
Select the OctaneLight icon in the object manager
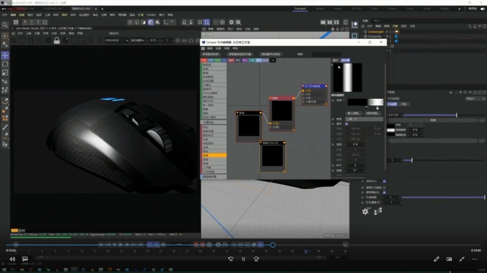coord(366,31)
